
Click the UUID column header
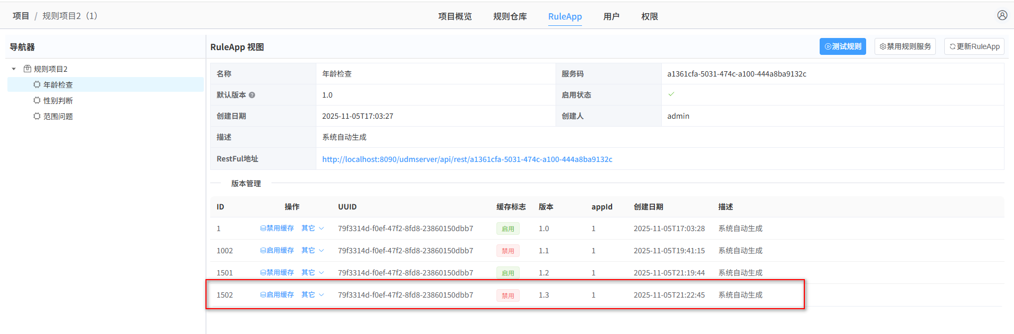click(x=348, y=207)
